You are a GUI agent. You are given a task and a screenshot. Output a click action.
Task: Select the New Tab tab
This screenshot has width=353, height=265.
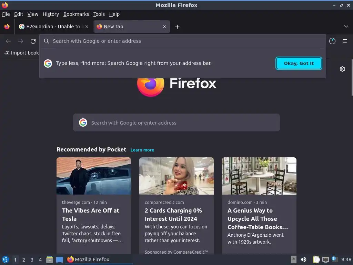[131, 27]
